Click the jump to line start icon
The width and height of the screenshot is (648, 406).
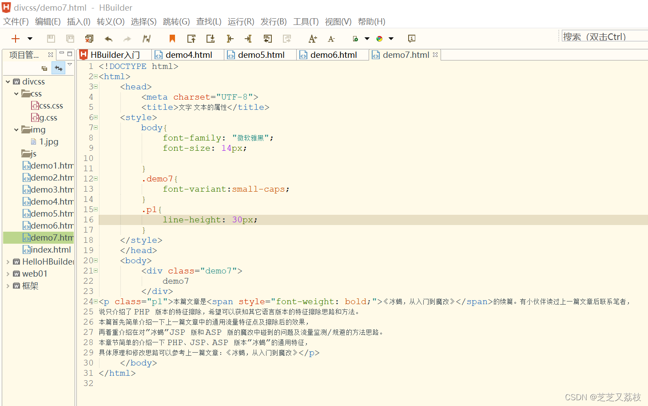click(x=230, y=39)
